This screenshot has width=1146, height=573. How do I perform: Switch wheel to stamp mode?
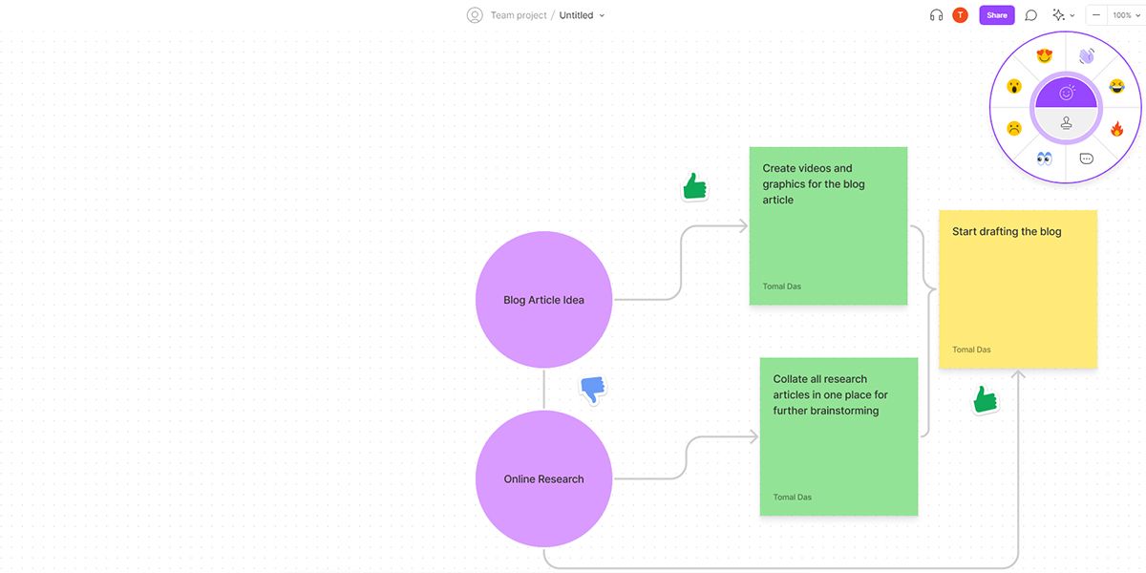coord(1067,122)
